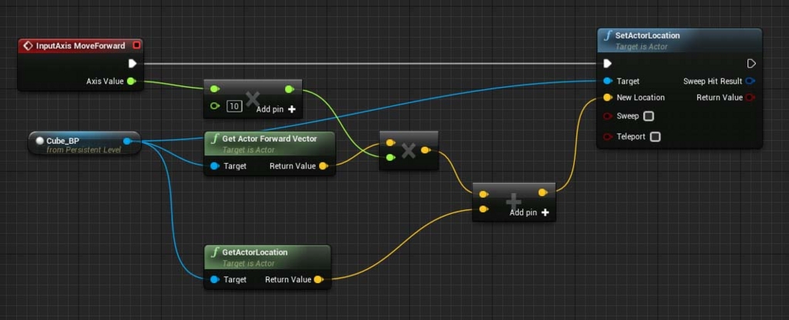This screenshot has height=320, width=789.
Task: Click Add pin on the float multiply node
Action: [x=276, y=109]
